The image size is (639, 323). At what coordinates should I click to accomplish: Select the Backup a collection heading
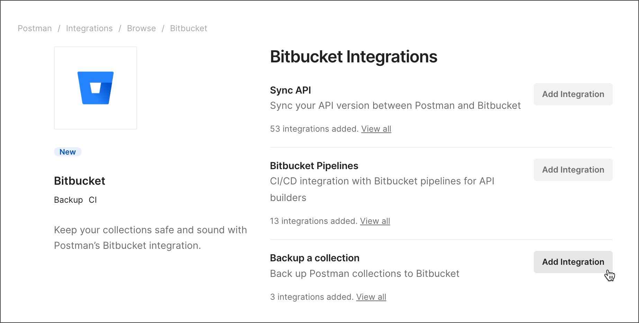click(314, 257)
